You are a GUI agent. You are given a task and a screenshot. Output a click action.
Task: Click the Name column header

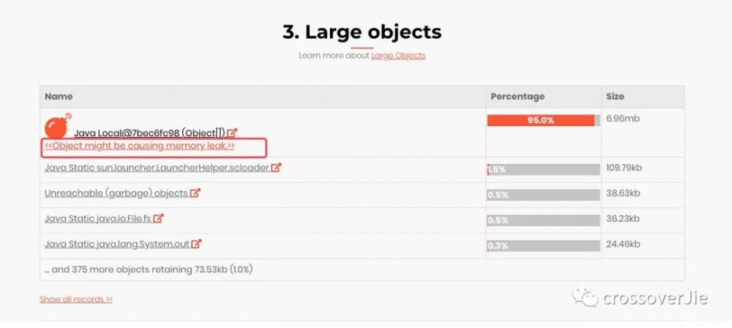point(59,97)
